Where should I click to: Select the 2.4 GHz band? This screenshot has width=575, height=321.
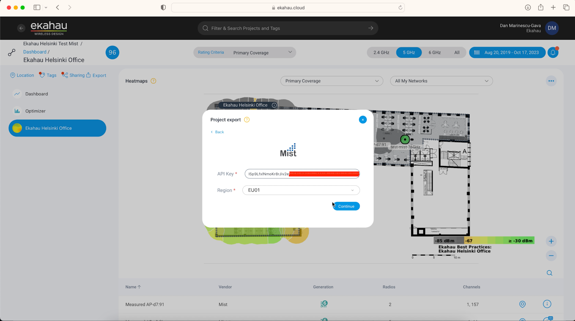[381, 52]
